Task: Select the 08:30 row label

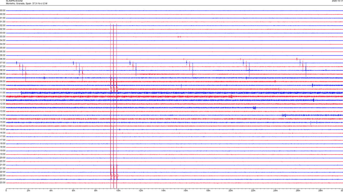Action: [3, 74]
